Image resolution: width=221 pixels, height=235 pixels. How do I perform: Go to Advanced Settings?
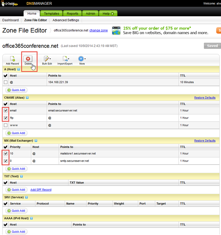click(x=66, y=20)
